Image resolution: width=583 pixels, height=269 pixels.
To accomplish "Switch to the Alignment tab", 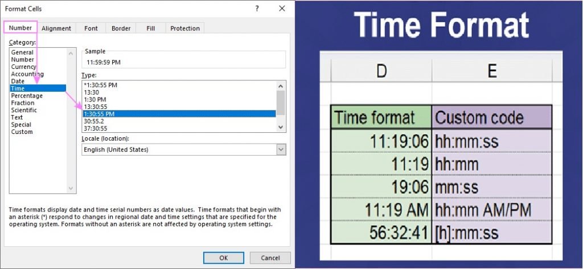I will [x=56, y=28].
